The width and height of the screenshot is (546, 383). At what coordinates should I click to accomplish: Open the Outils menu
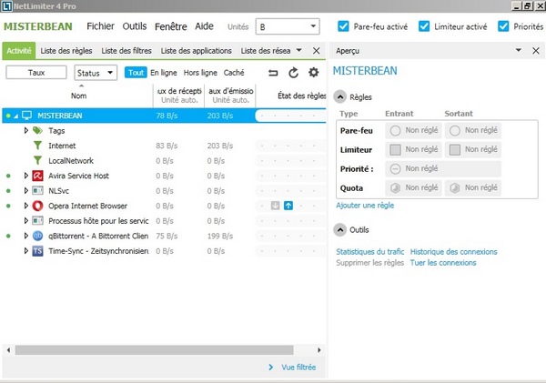click(x=135, y=26)
